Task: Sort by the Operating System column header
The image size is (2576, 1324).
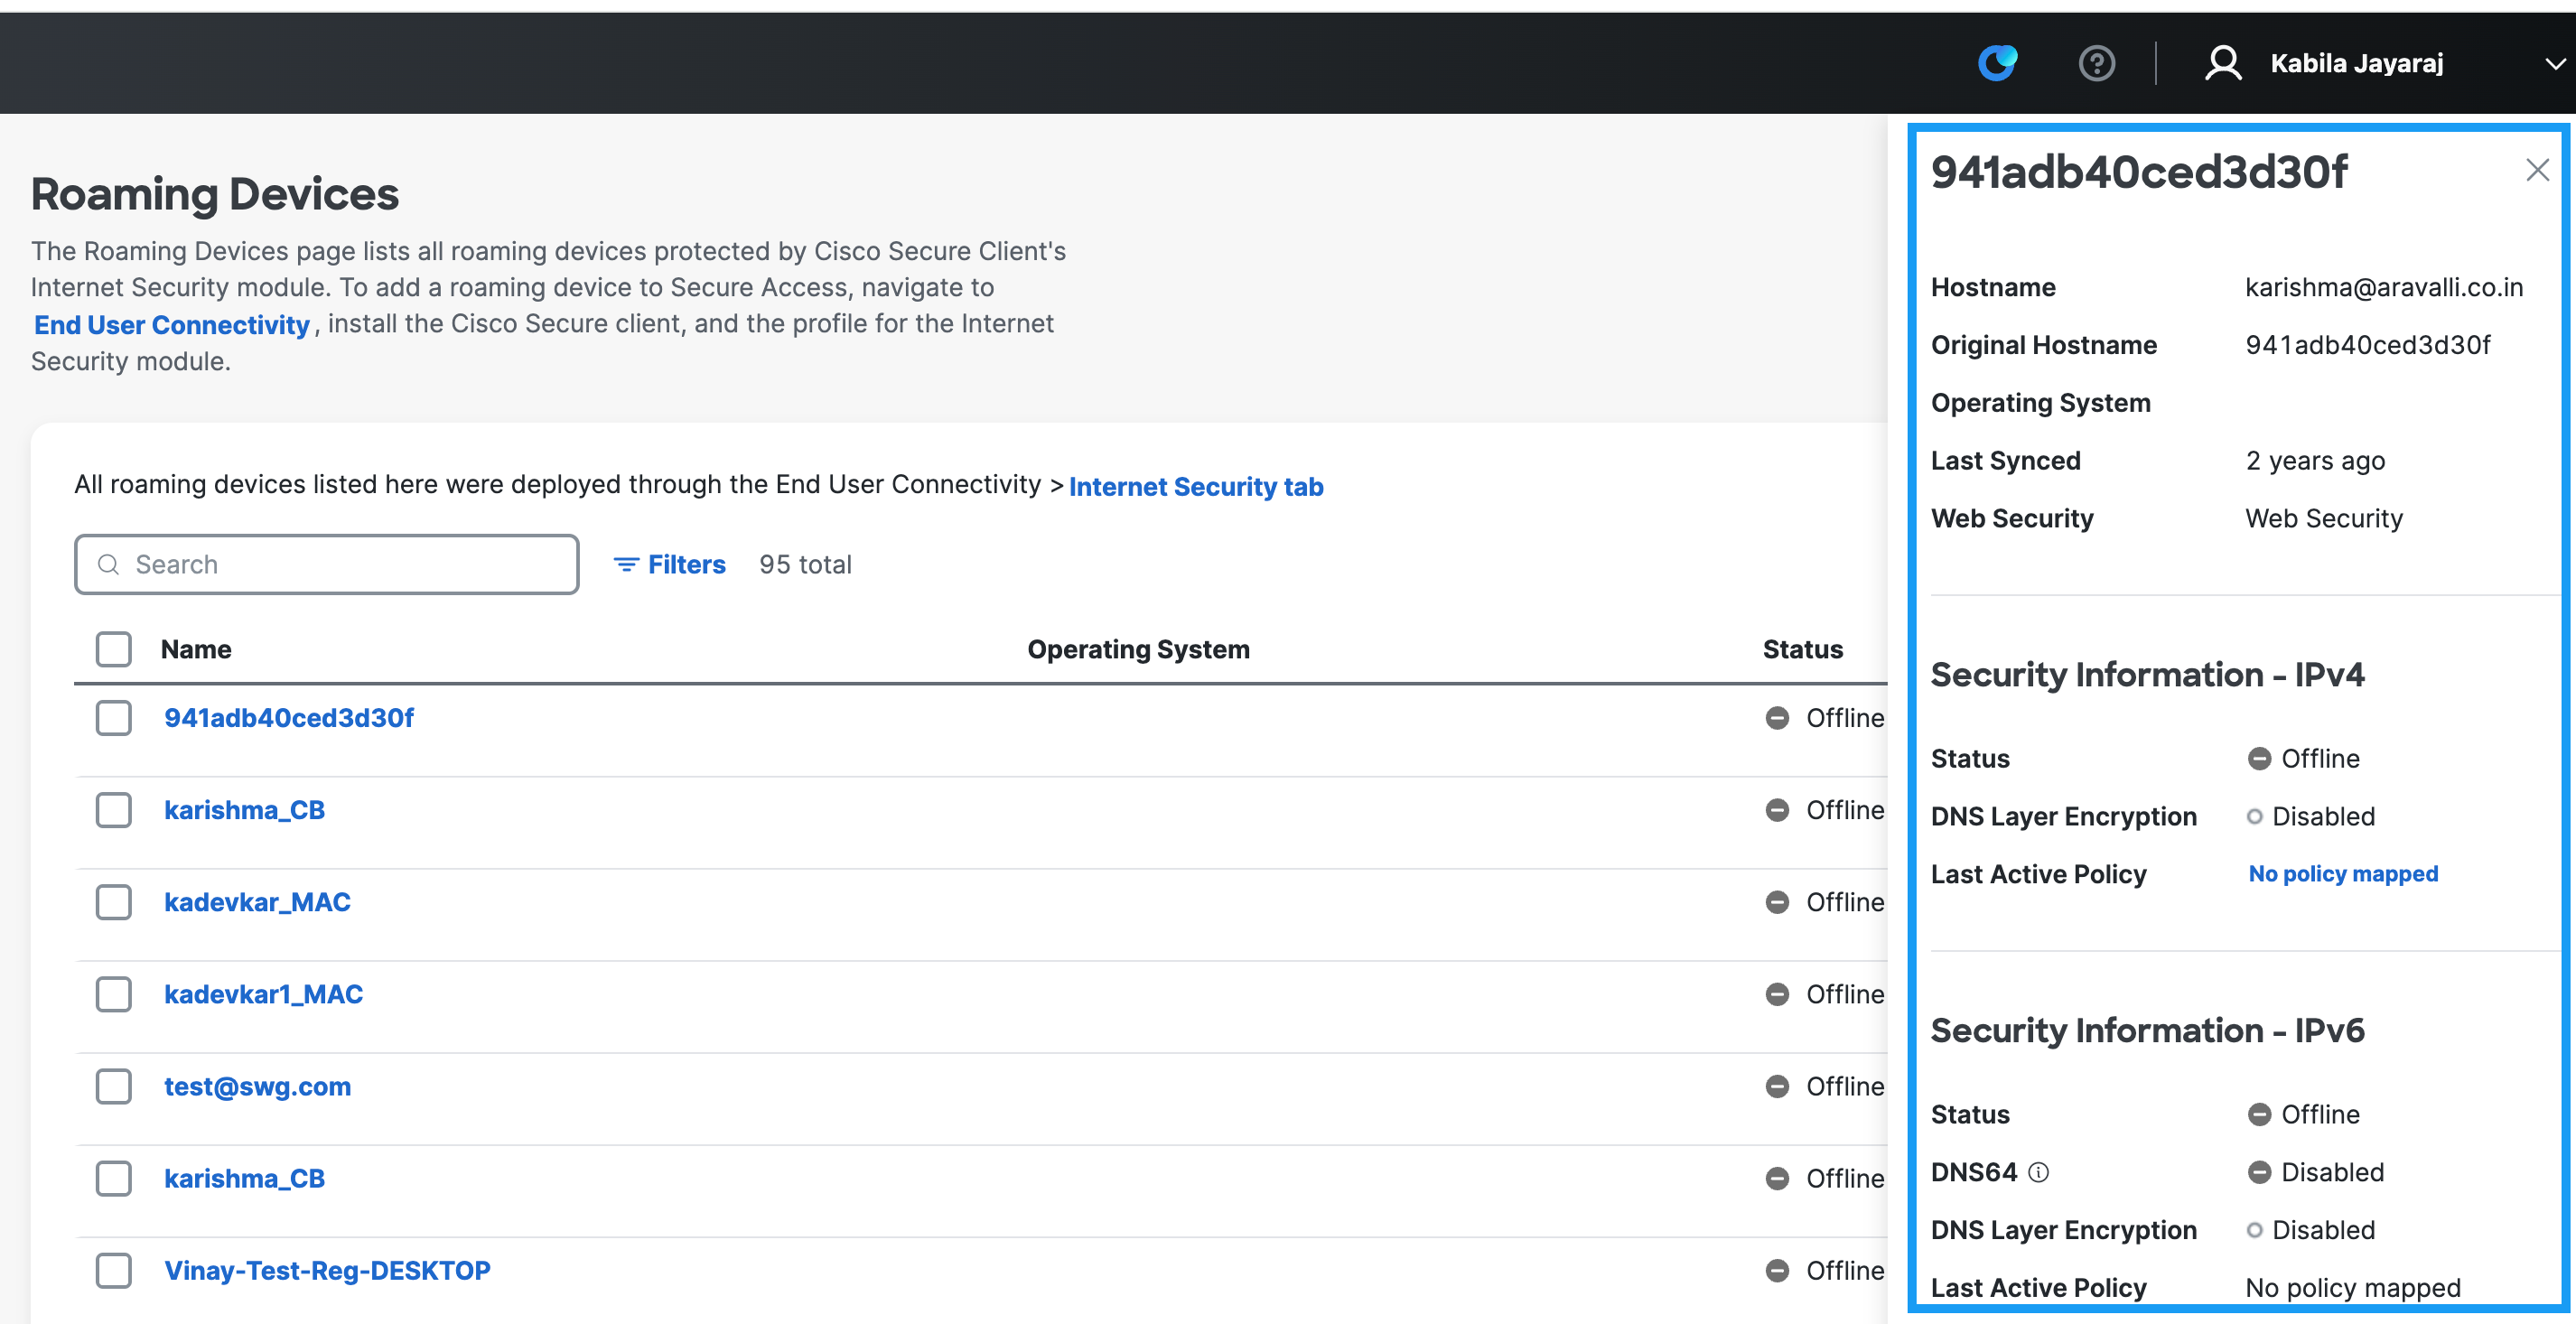Action: [1138, 649]
